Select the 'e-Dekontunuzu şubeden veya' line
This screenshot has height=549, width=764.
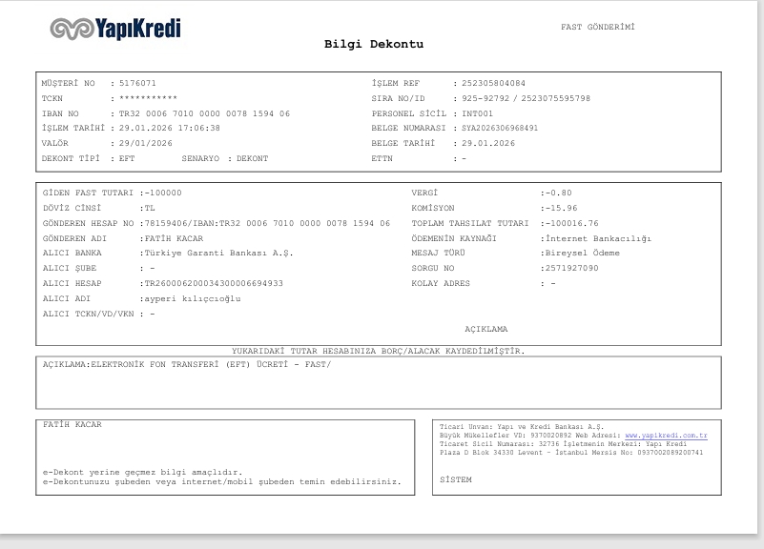[221, 482]
